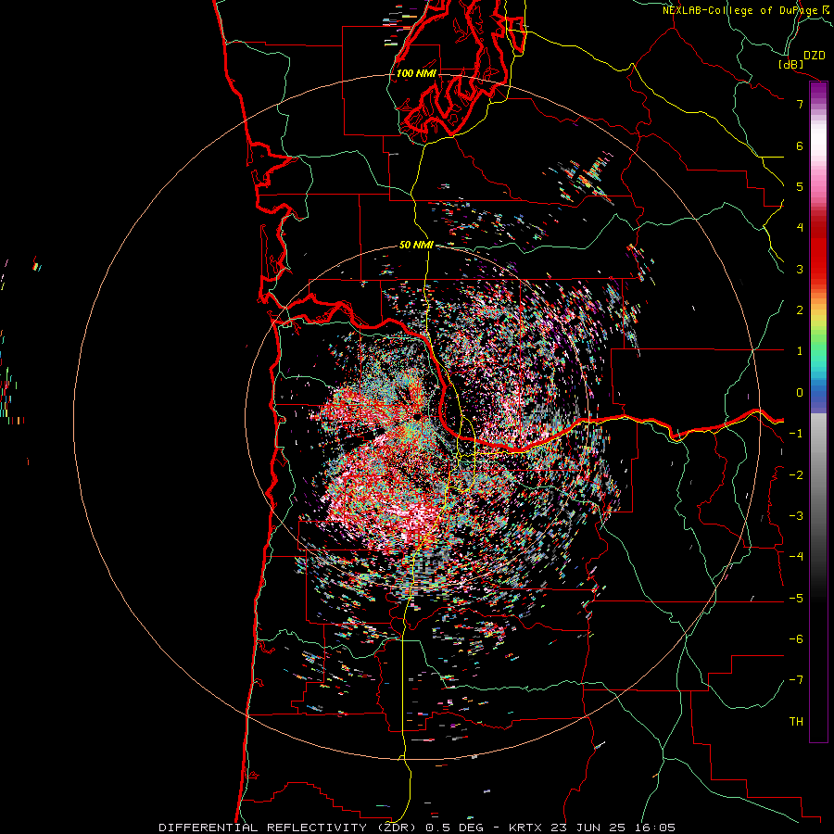Click the 1 tick label on scale
Image resolution: width=834 pixels, height=834 pixels.
tap(800, 350)
